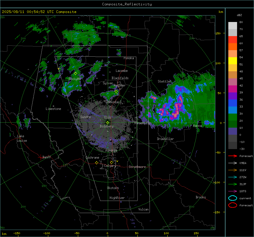Click the Strathmore label
The height and width of the screenshot is (237, 254).
(x=137, y=167)
